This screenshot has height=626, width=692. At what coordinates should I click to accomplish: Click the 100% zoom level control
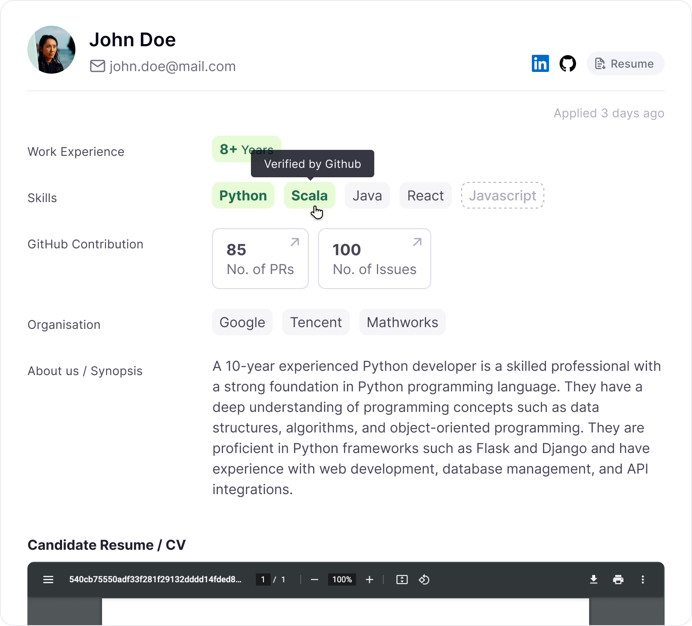(341, 579)
